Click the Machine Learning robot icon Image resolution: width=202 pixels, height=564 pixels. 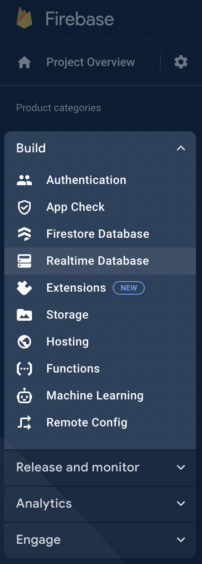pyautogui.click(x=24, y=396)
